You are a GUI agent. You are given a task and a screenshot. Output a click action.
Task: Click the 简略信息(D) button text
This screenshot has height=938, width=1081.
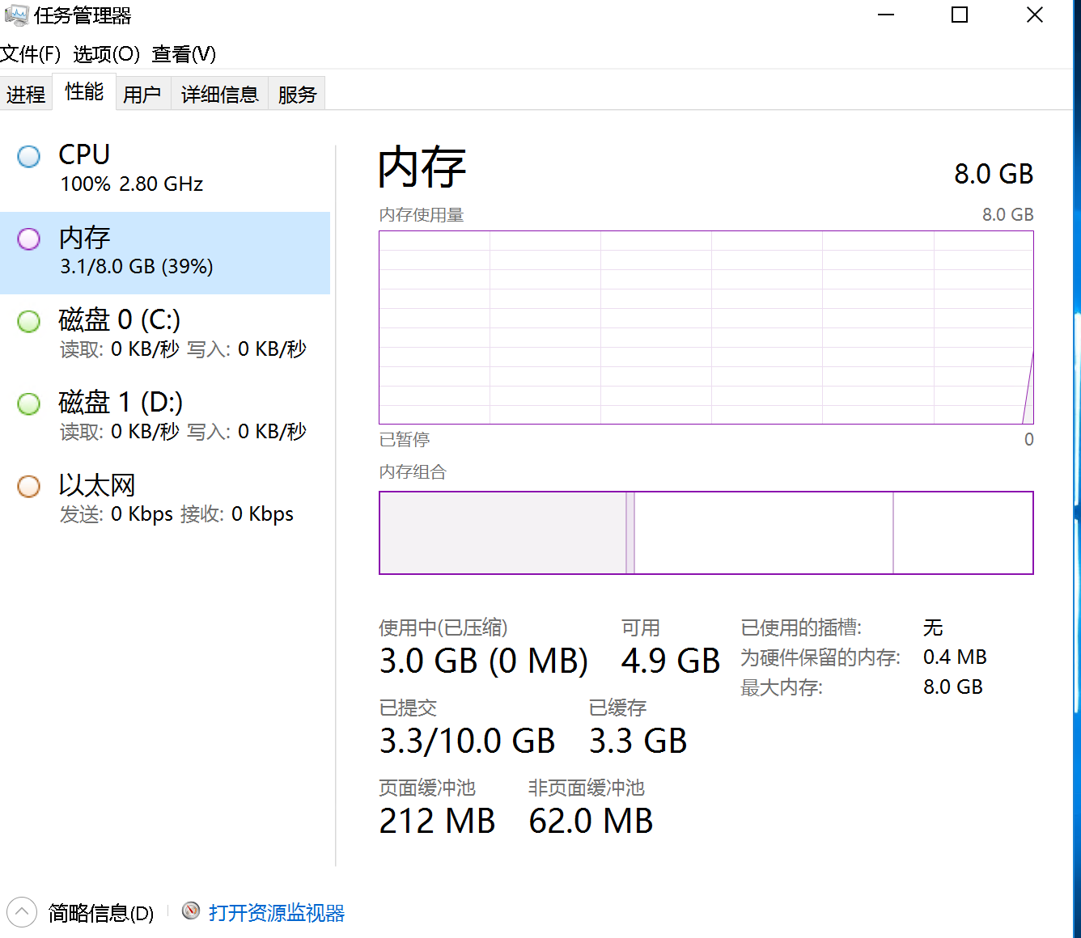(101, 913)
